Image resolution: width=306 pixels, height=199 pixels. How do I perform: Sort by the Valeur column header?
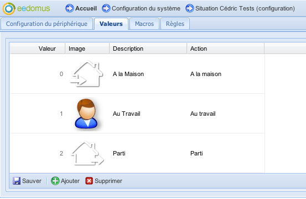click(37, 49)
